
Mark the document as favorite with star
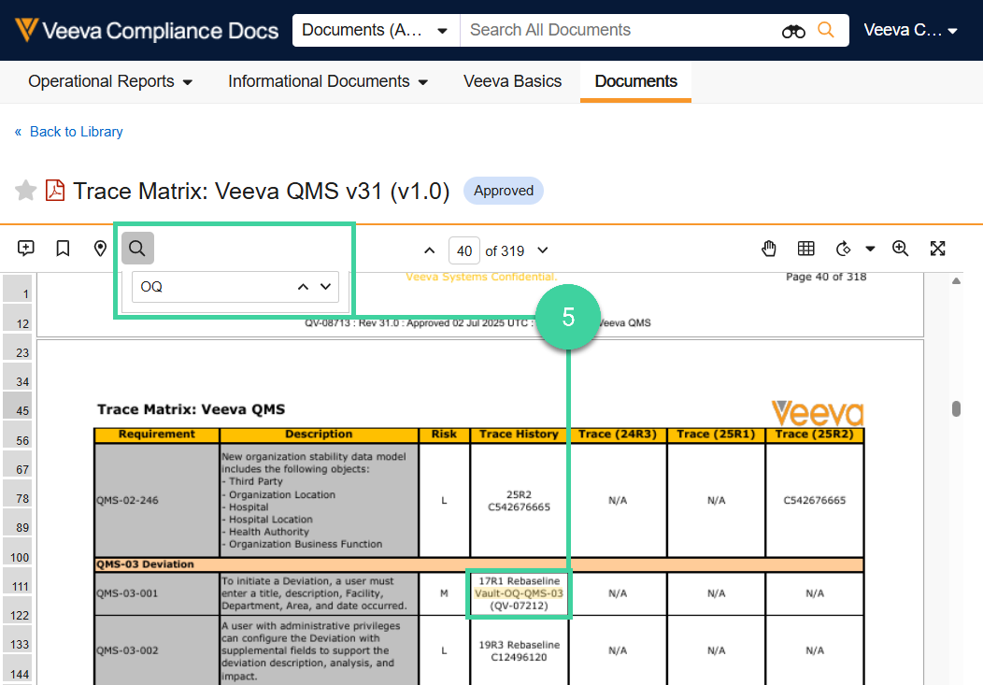(x=26, y=191)
